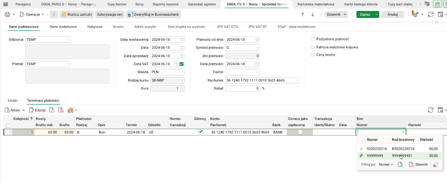This screenshot has width=447, height=183.
Task: Click Zweryfikuj w Businesscheck button
Action: point(153,14)
